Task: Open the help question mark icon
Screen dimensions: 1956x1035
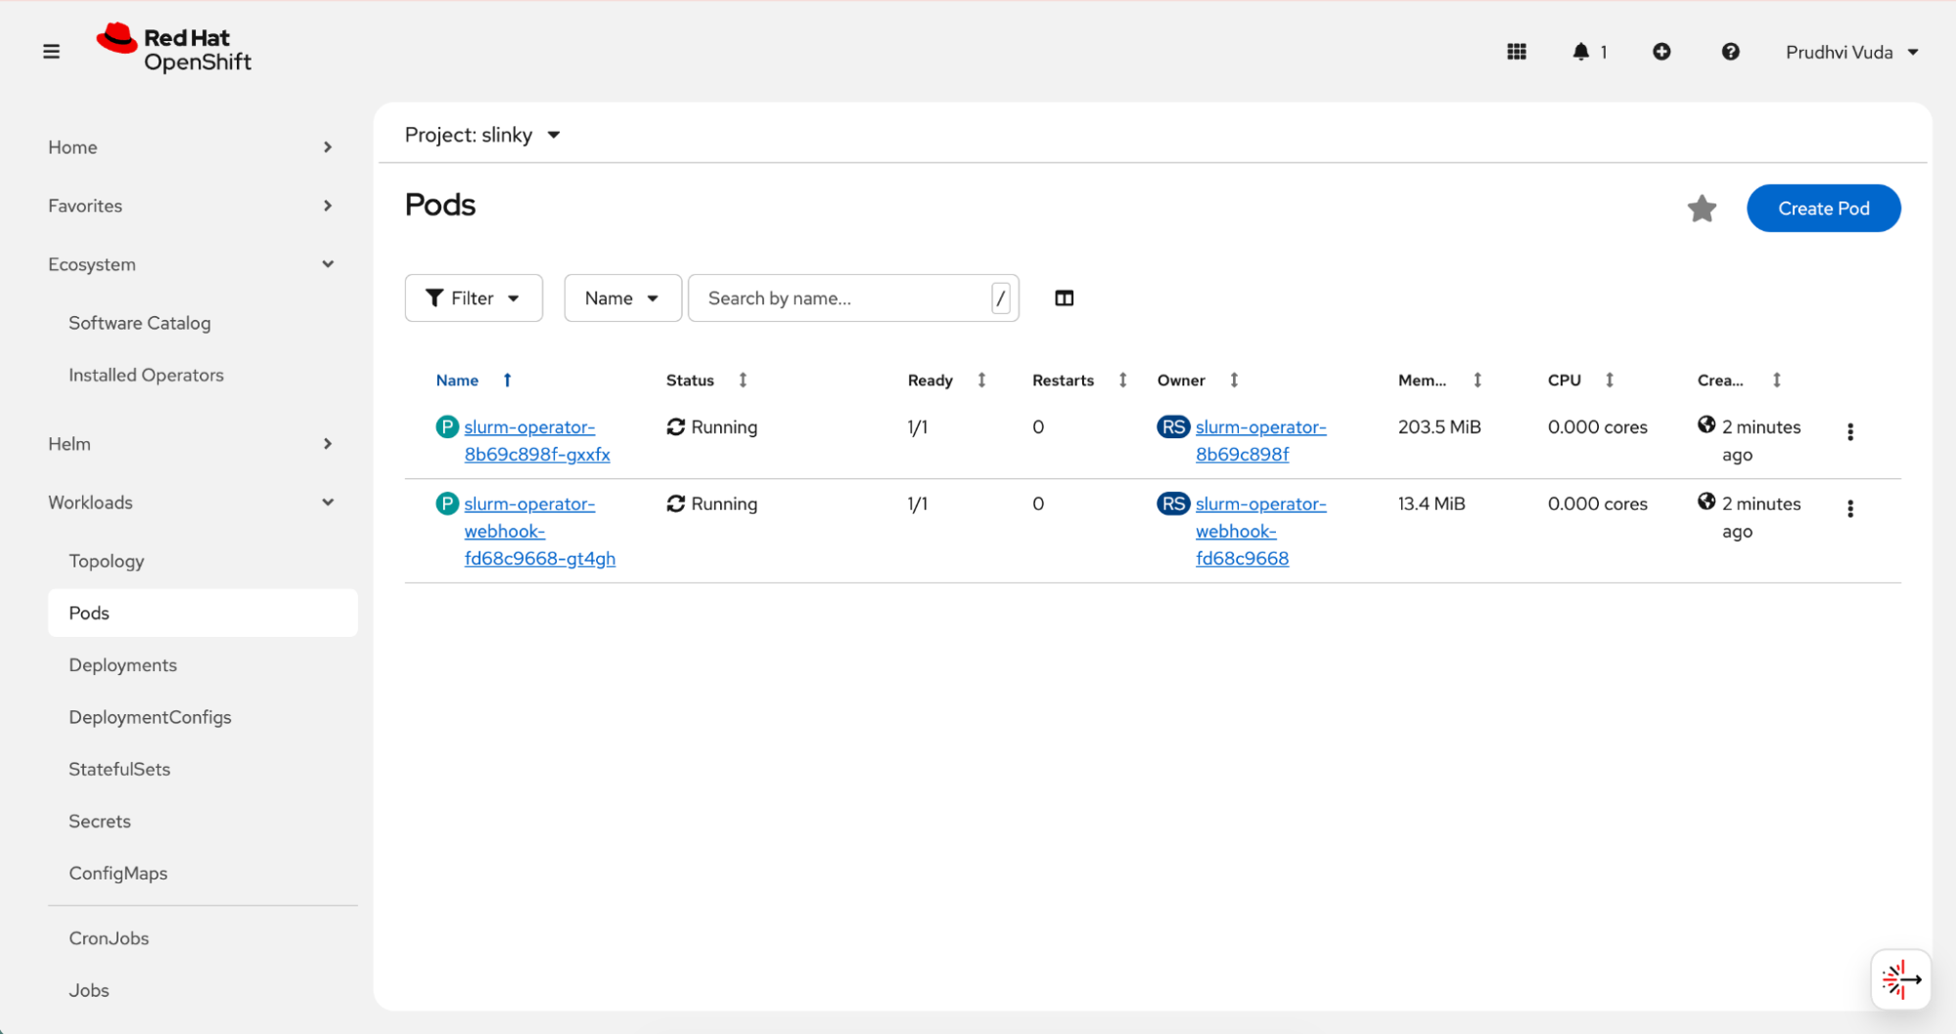Action: coord(1730,52)
